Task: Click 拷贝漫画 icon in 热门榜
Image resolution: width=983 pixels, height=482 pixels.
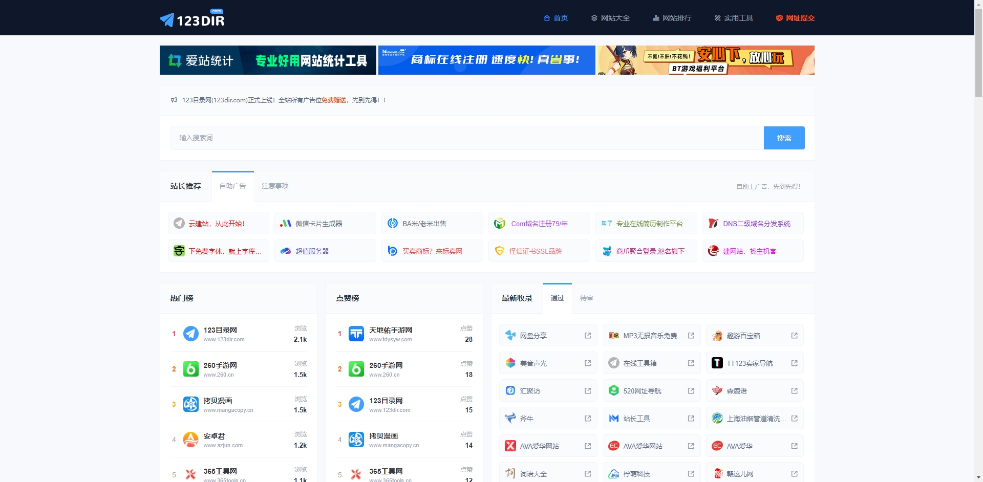Action: (191, 404)
